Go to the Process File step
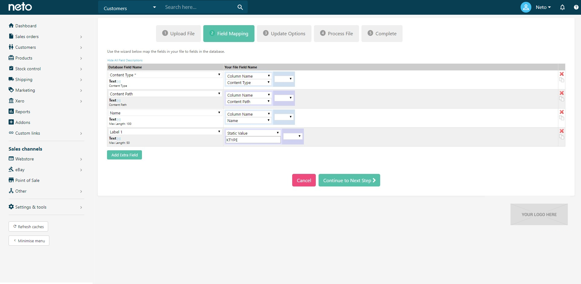Image resolution: width=581 pixels, height=284 pixels. [x=336, y=33]
